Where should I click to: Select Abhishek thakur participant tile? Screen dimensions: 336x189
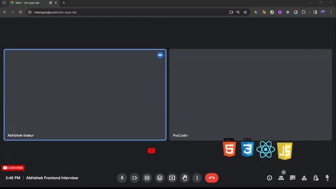point(85,94)
